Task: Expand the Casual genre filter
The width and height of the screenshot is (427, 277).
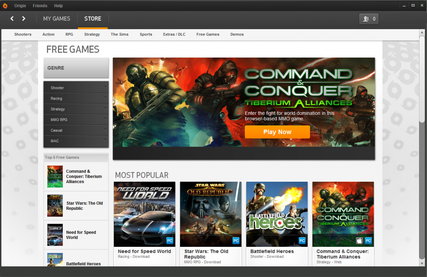Action: (x=76, y=130)
